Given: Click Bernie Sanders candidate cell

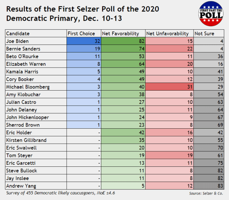Looking at the screenshot, I should click(36, 49).
